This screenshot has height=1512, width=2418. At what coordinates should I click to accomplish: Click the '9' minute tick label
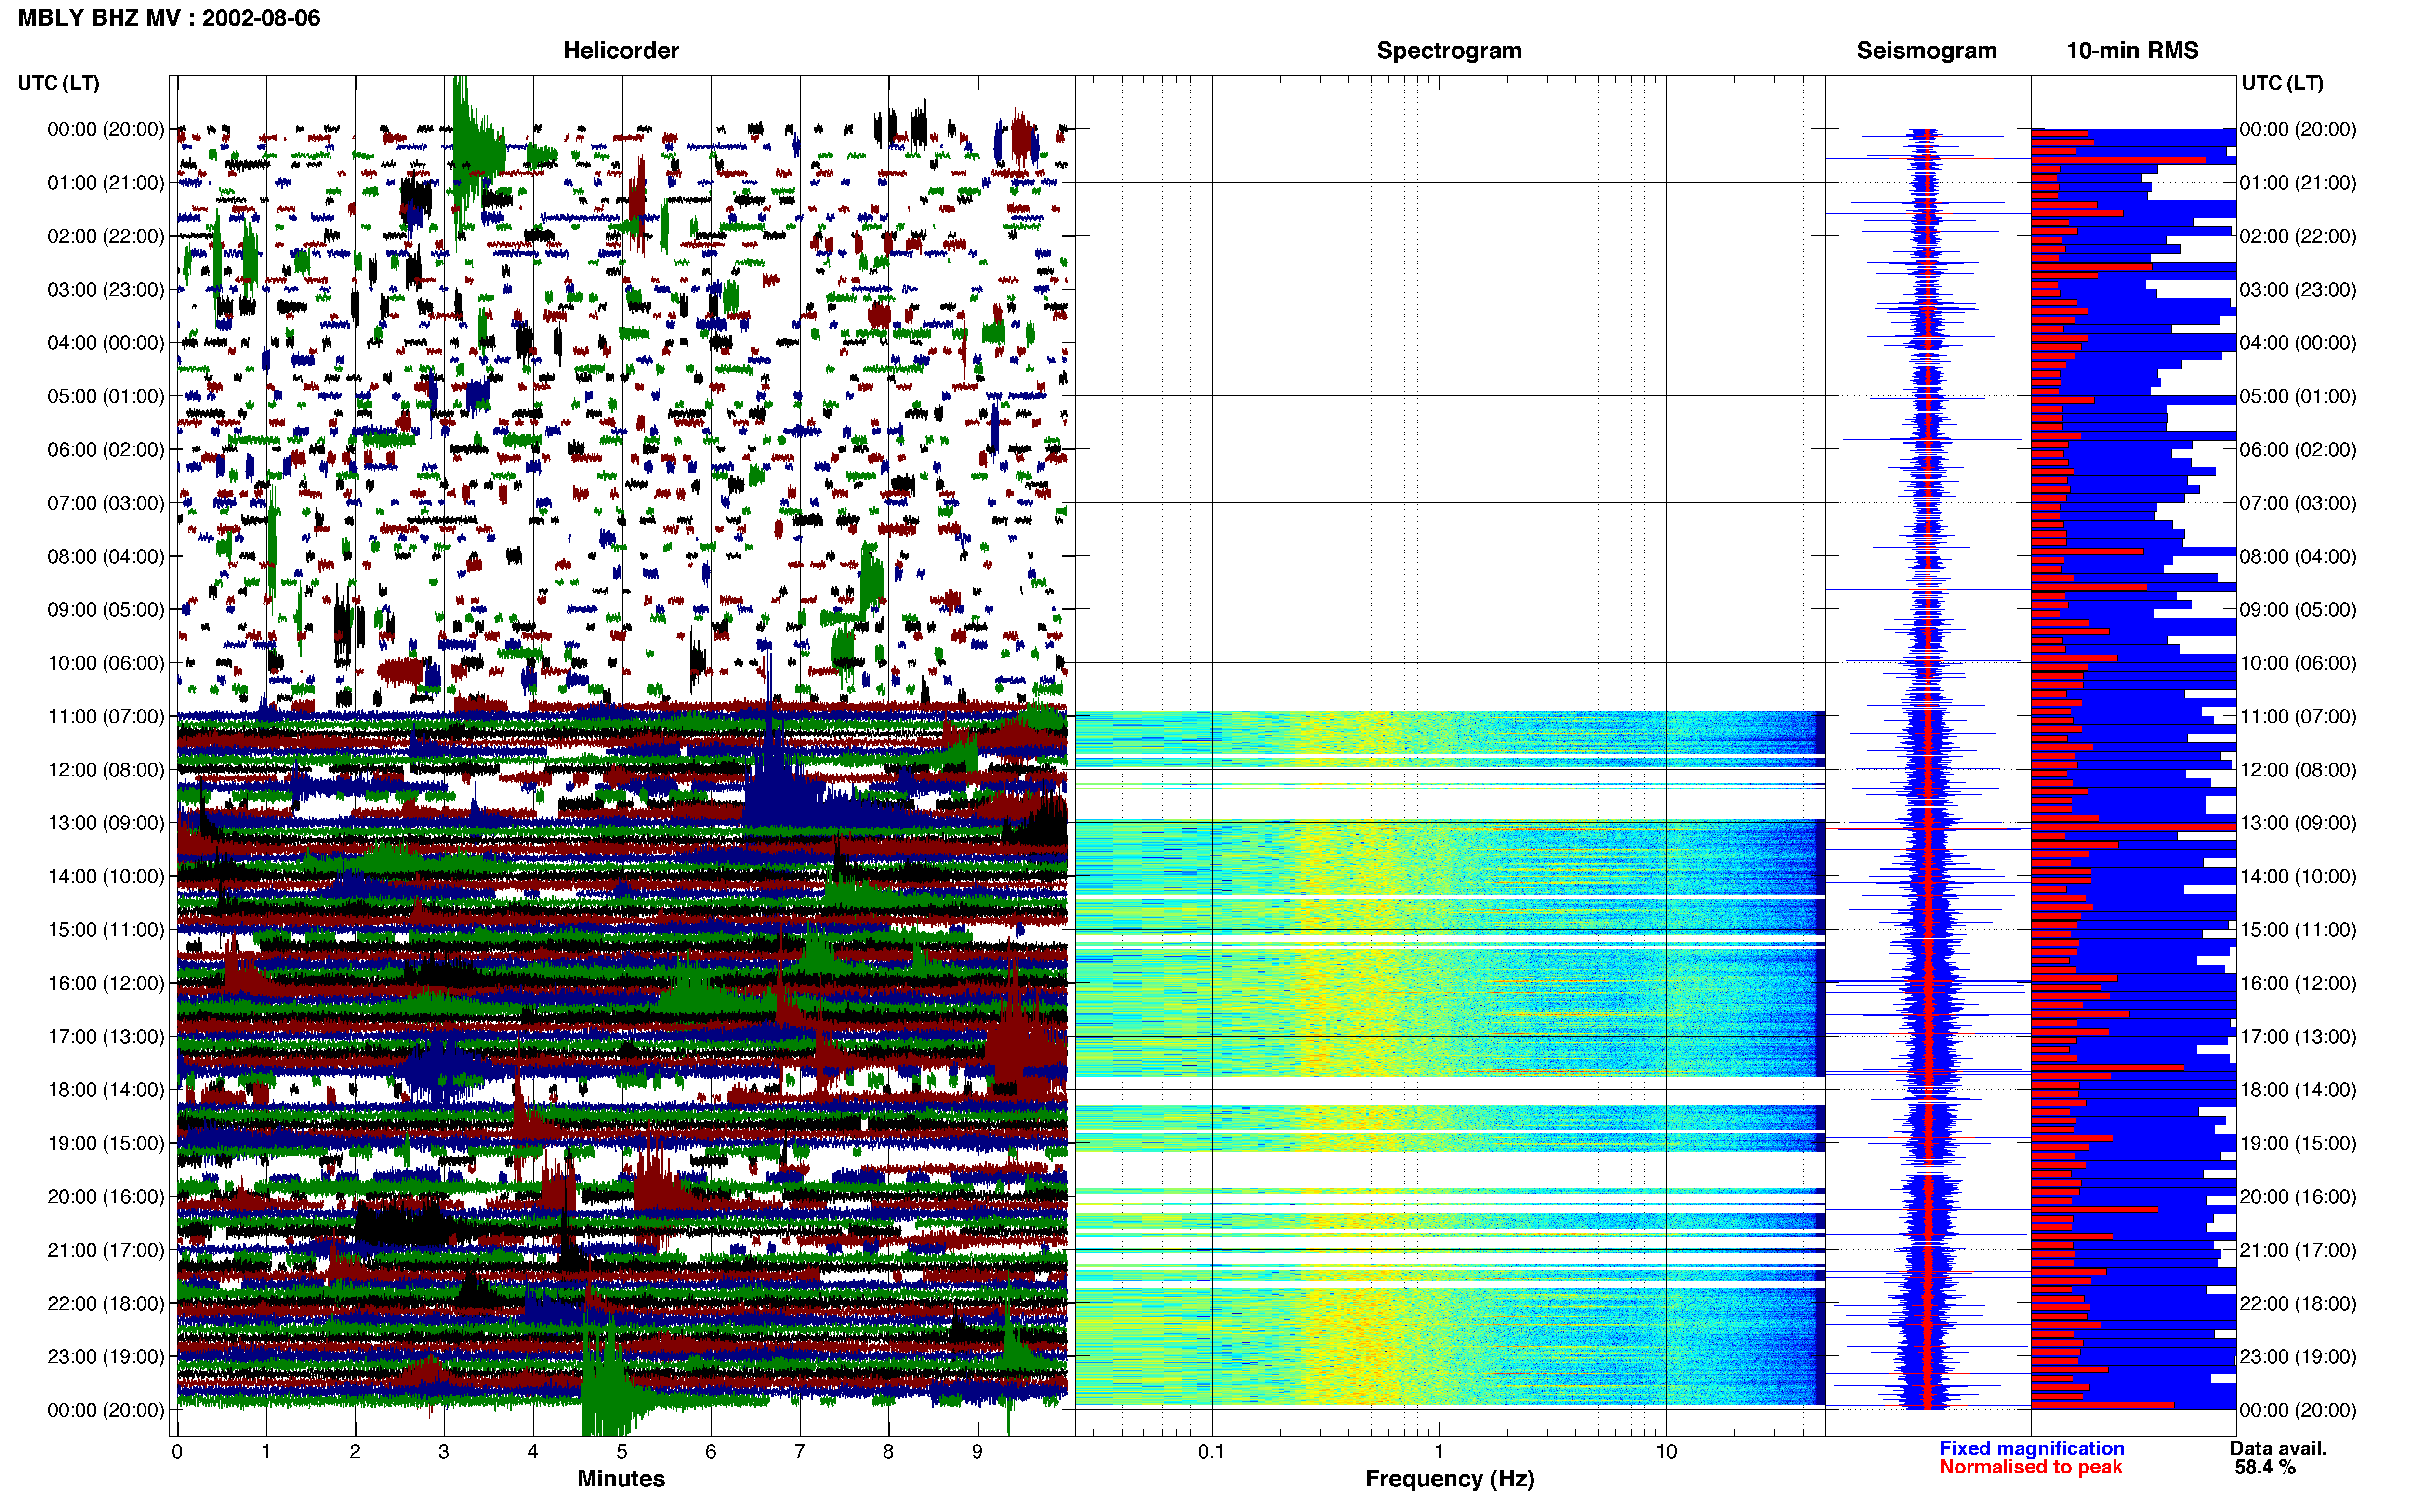click(x=977, y=1451)
